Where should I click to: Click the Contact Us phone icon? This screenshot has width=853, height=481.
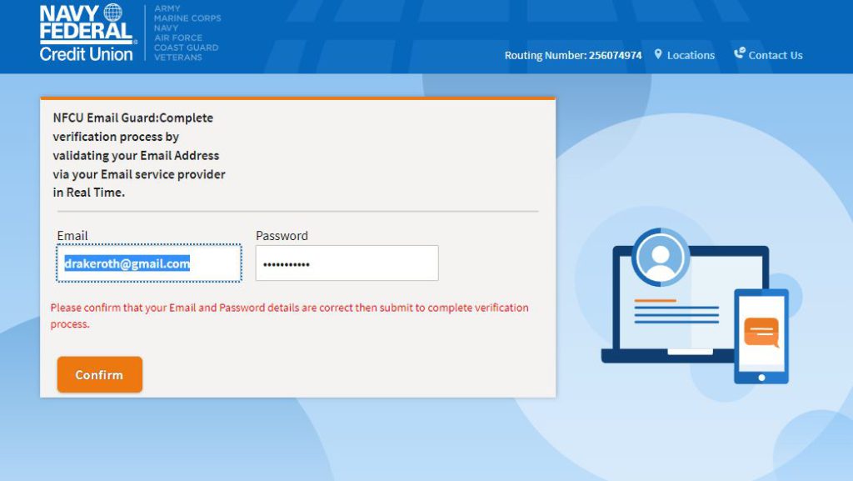coord(740,53)
